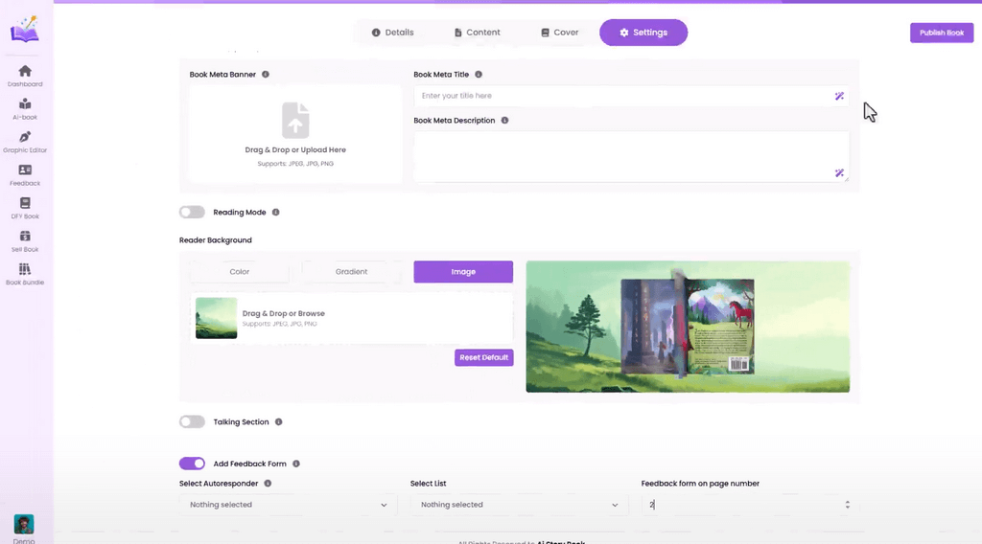Select the Settings tab
982x544 pixels.
tap(643, 33)
